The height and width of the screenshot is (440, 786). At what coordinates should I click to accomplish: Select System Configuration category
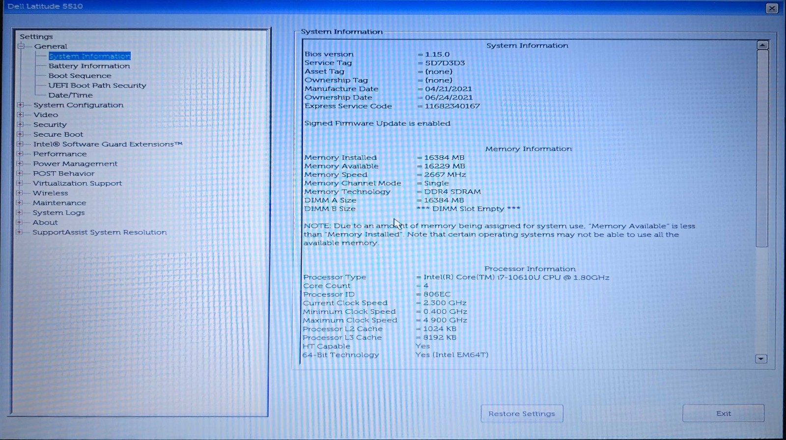coord(79,105)
